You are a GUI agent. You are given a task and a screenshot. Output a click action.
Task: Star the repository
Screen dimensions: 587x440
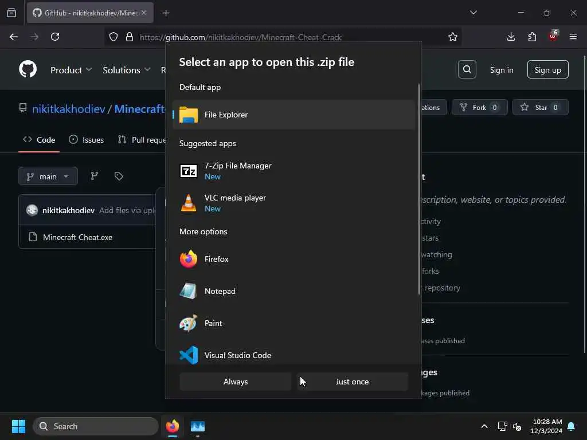point(540,107)
